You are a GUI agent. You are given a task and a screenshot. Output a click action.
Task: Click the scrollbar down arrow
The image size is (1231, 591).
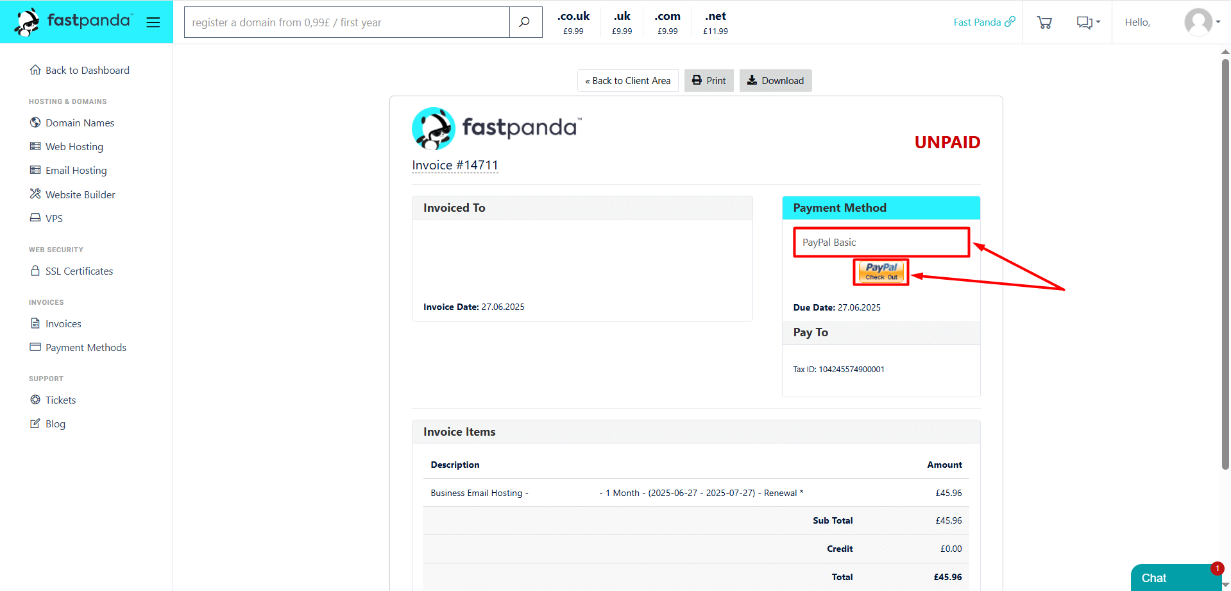click(1225, 585)
